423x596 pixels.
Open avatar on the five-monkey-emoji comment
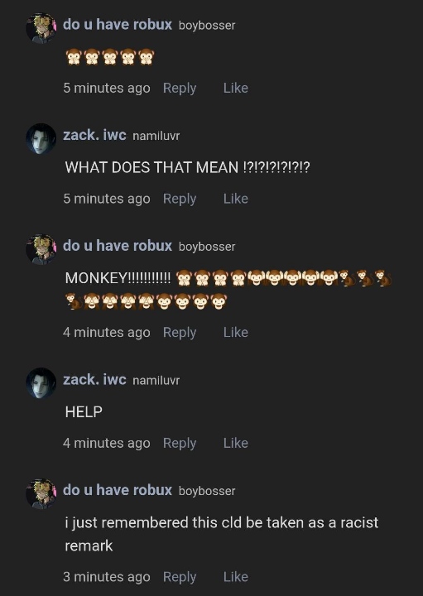(x=41, y=28)
